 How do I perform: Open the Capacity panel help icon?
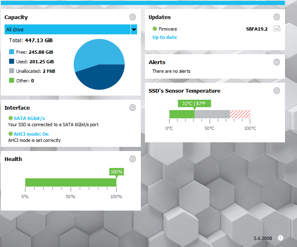point(133,17)
